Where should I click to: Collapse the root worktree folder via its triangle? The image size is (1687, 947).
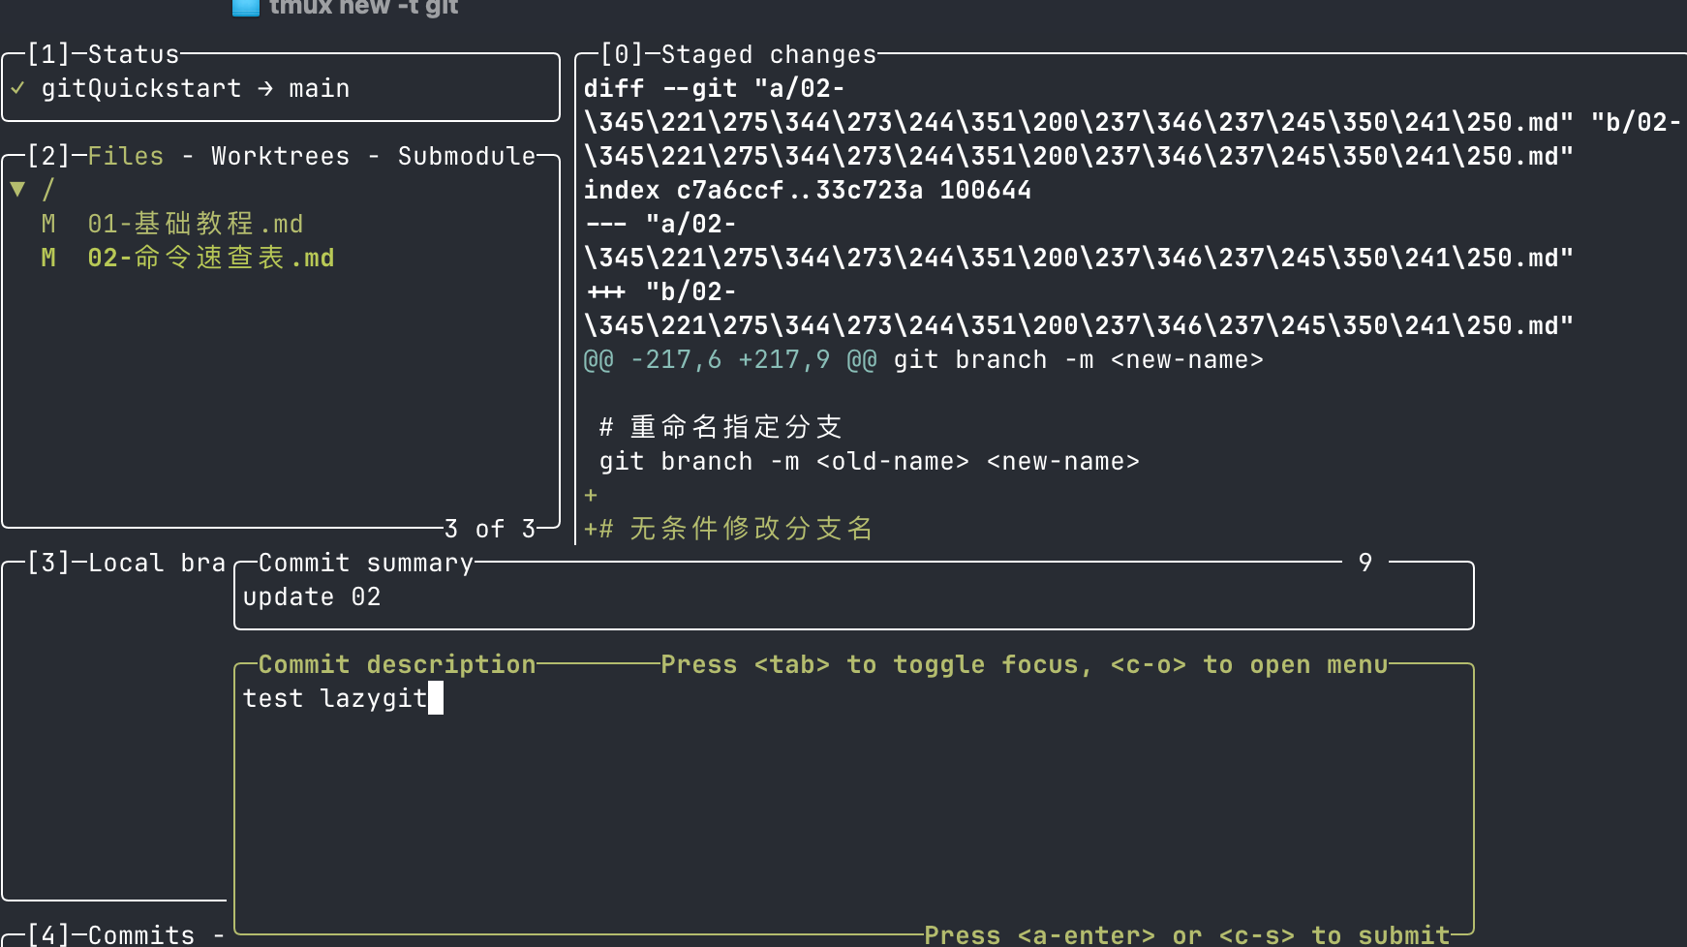(16, 189)
